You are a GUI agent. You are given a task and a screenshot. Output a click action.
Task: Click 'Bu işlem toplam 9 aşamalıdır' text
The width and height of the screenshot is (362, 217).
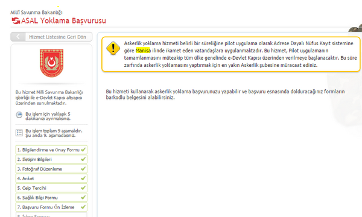pyautogui.click(x=54, y=133)
